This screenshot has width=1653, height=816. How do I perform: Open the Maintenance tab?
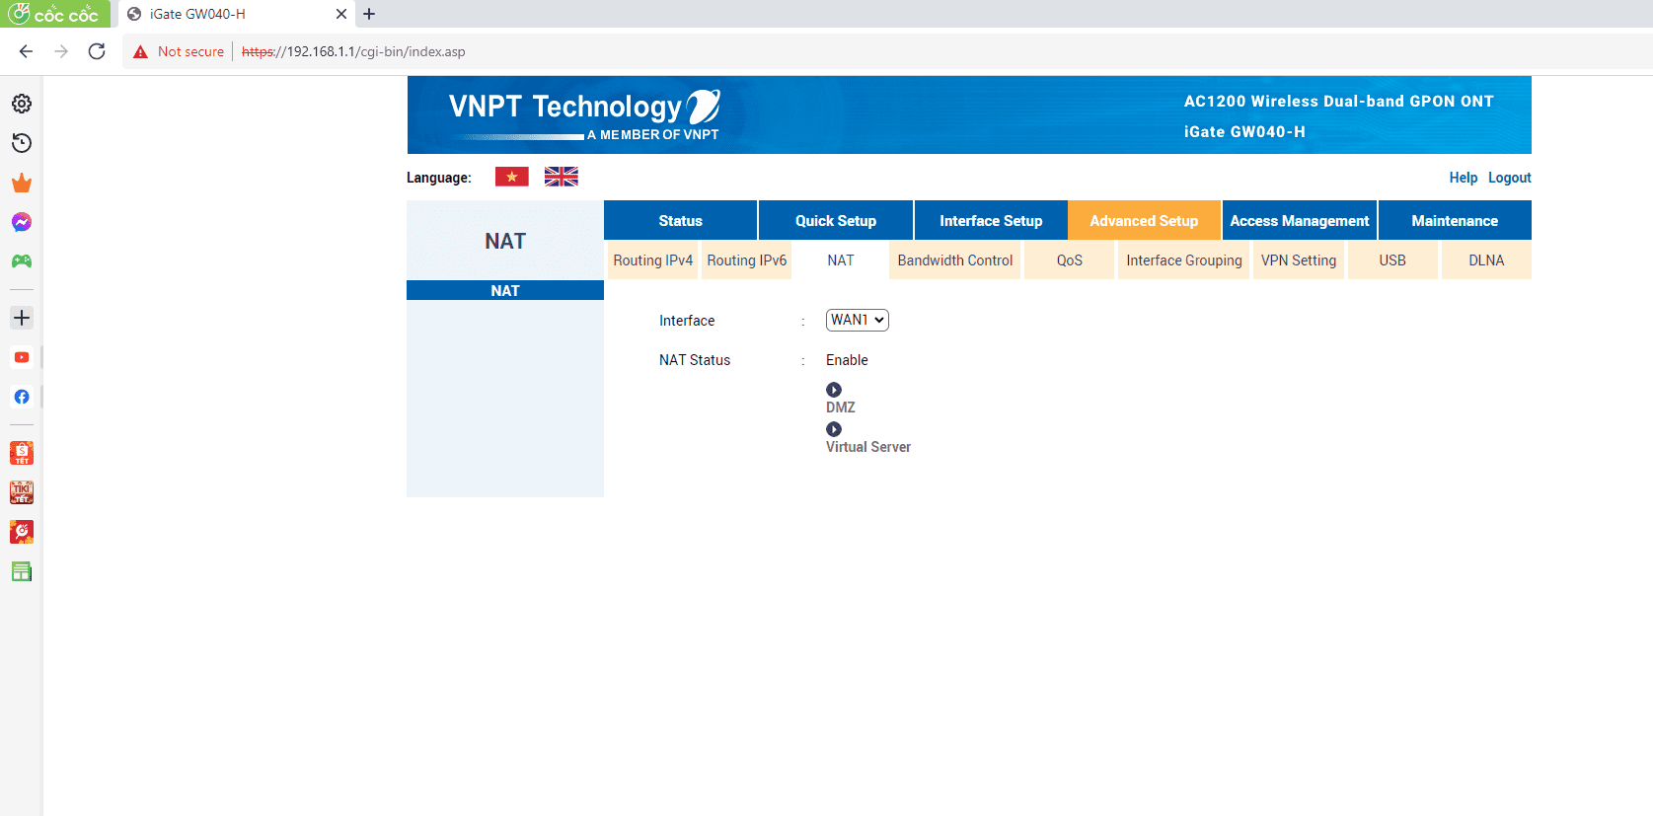tap(1455, 220)
